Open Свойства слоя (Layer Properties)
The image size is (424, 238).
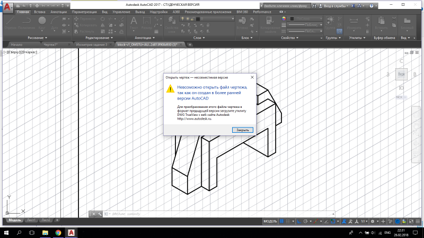171,24
